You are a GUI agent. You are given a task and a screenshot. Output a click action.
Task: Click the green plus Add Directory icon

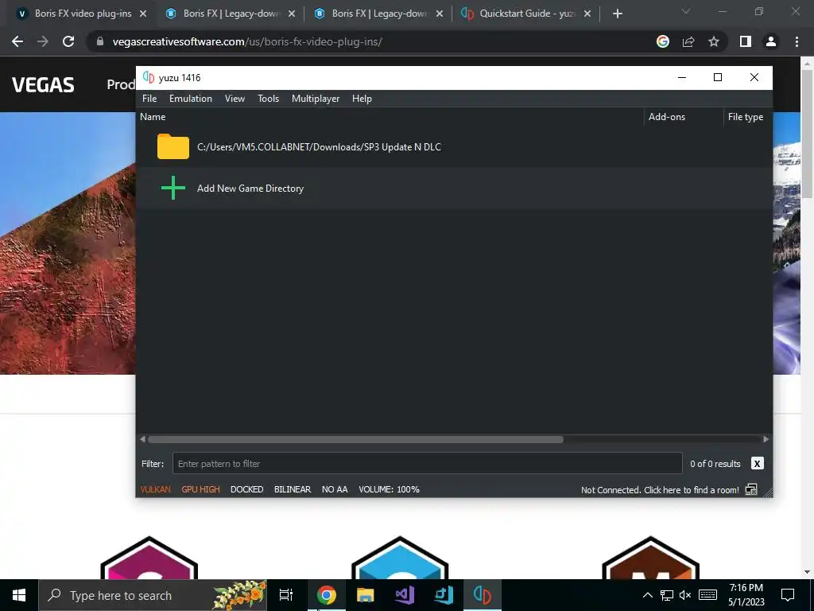173,188
